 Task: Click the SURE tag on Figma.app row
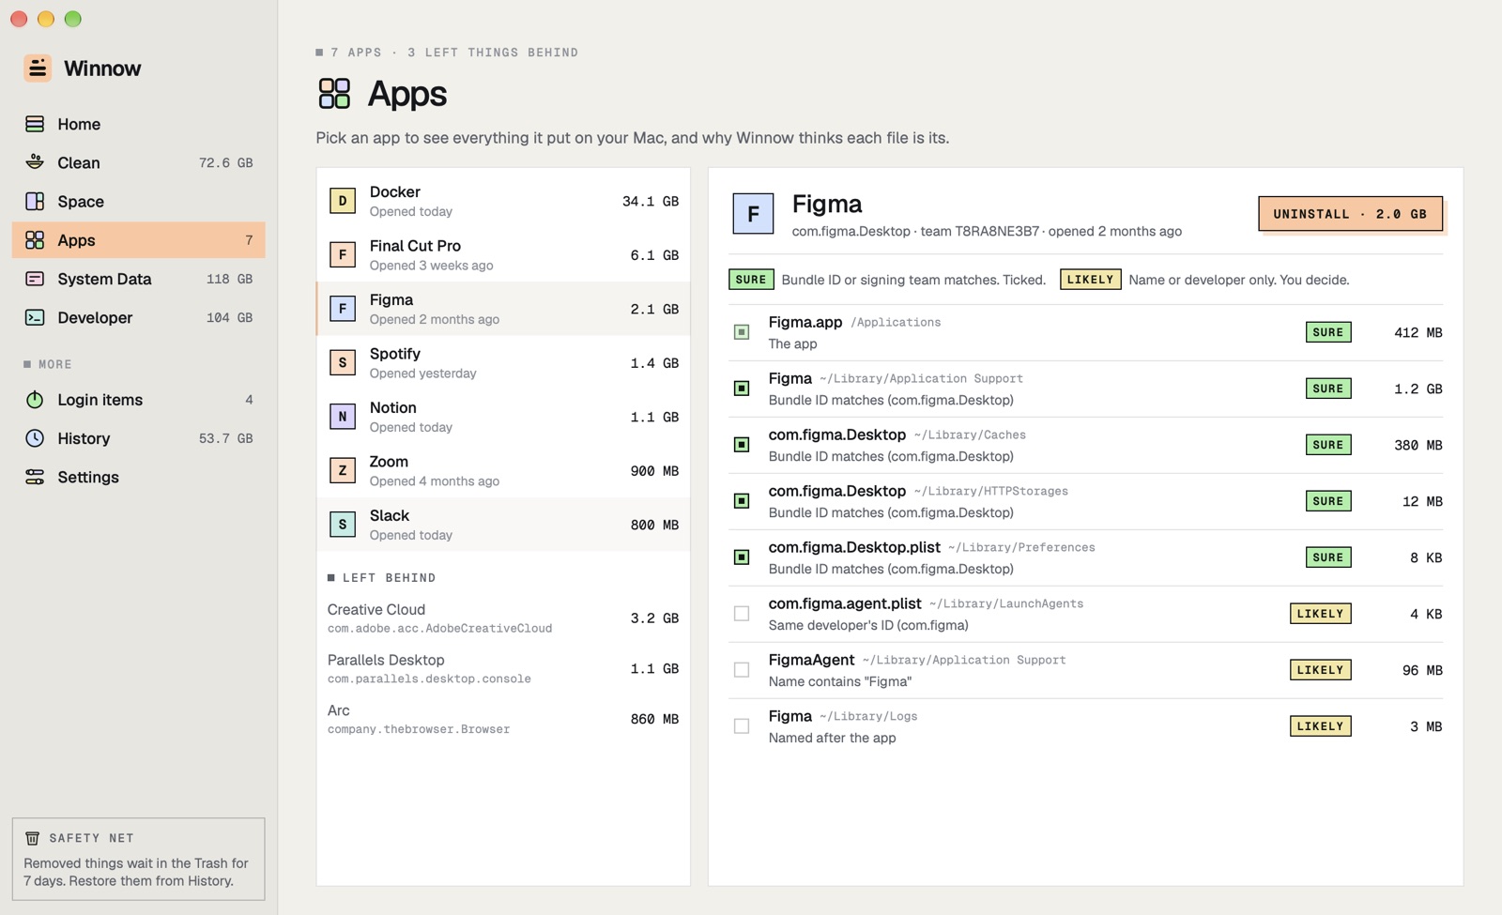1328,332
